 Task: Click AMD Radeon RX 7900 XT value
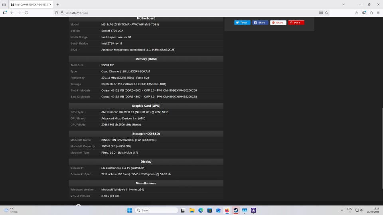134,112
